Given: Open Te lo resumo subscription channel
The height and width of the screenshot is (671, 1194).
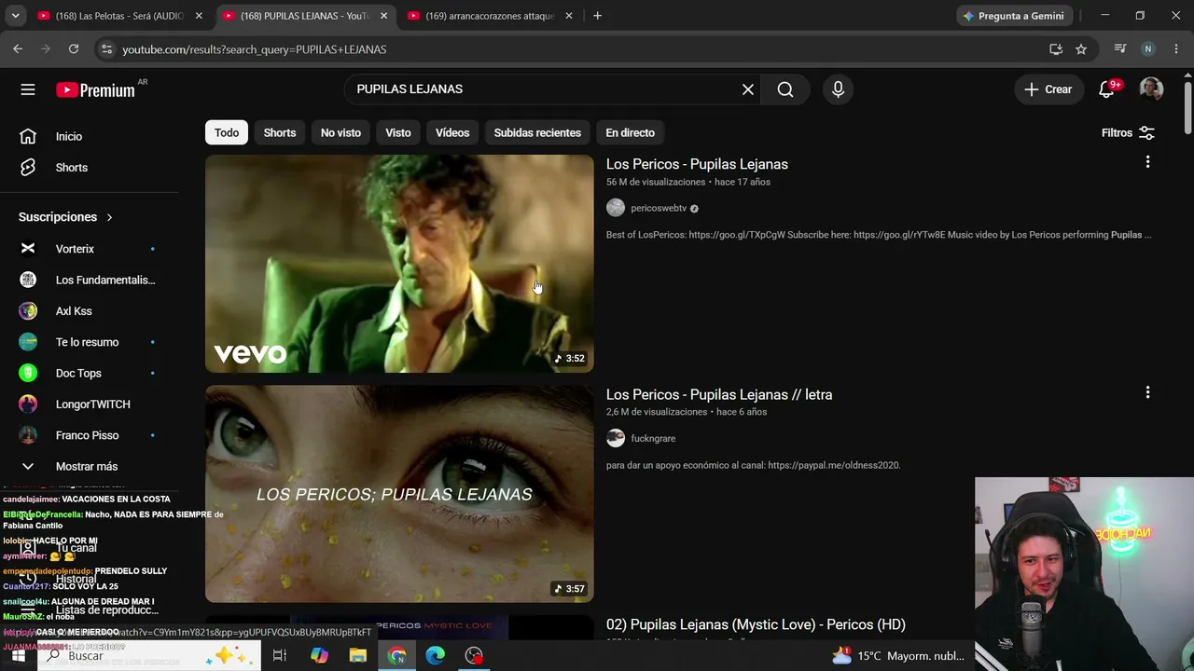Looking at the screenshot, I should click(x=89, y=342).
